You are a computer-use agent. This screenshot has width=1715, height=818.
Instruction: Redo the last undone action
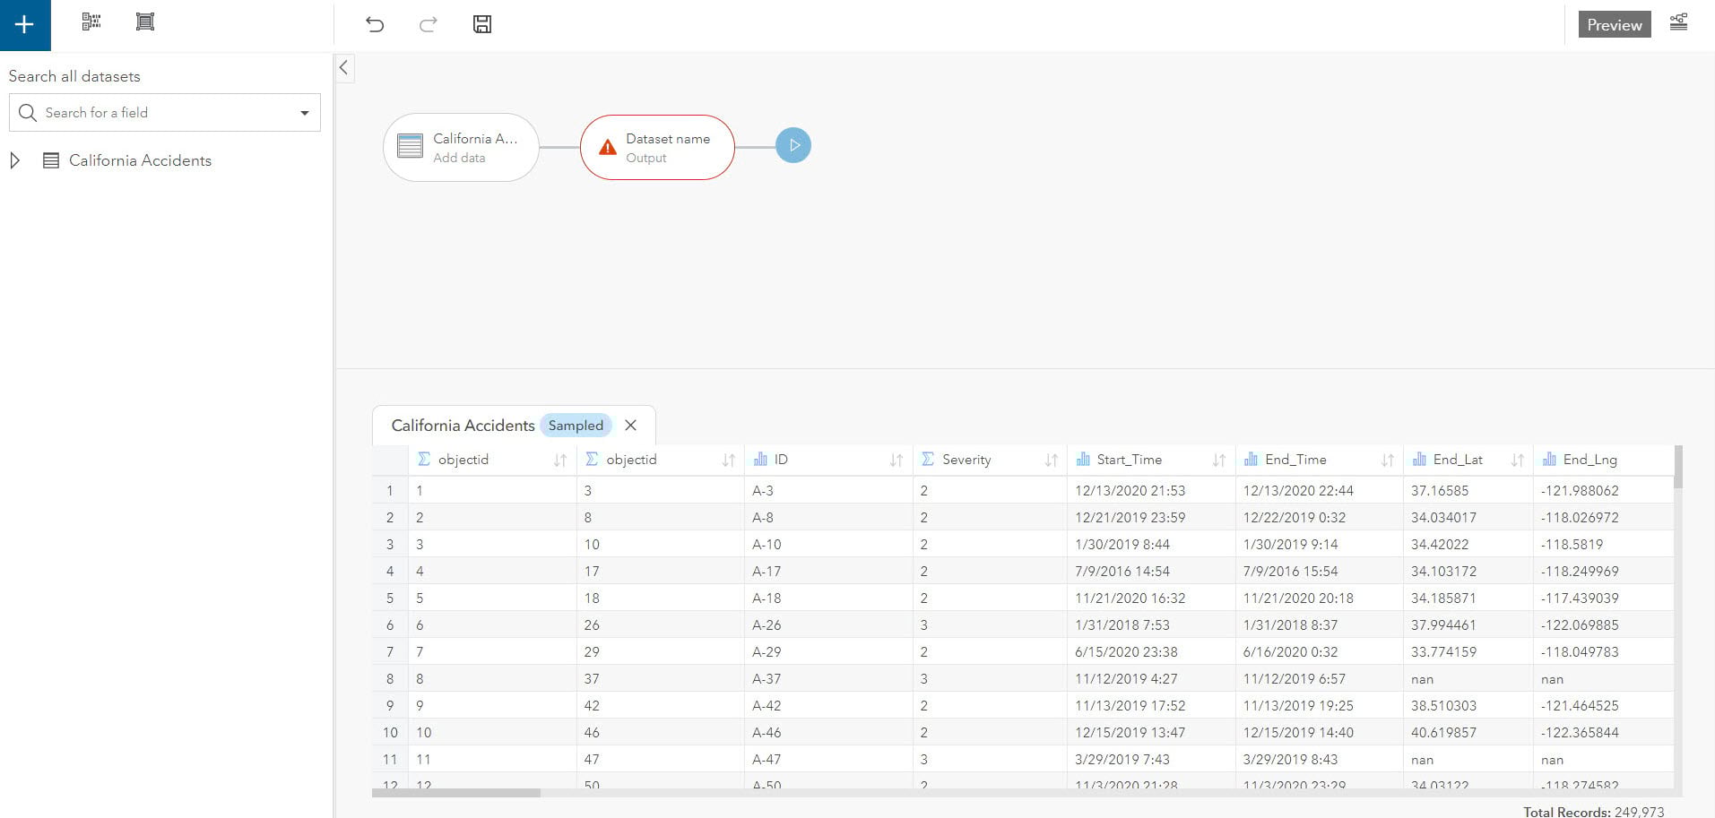click(428, 24)
